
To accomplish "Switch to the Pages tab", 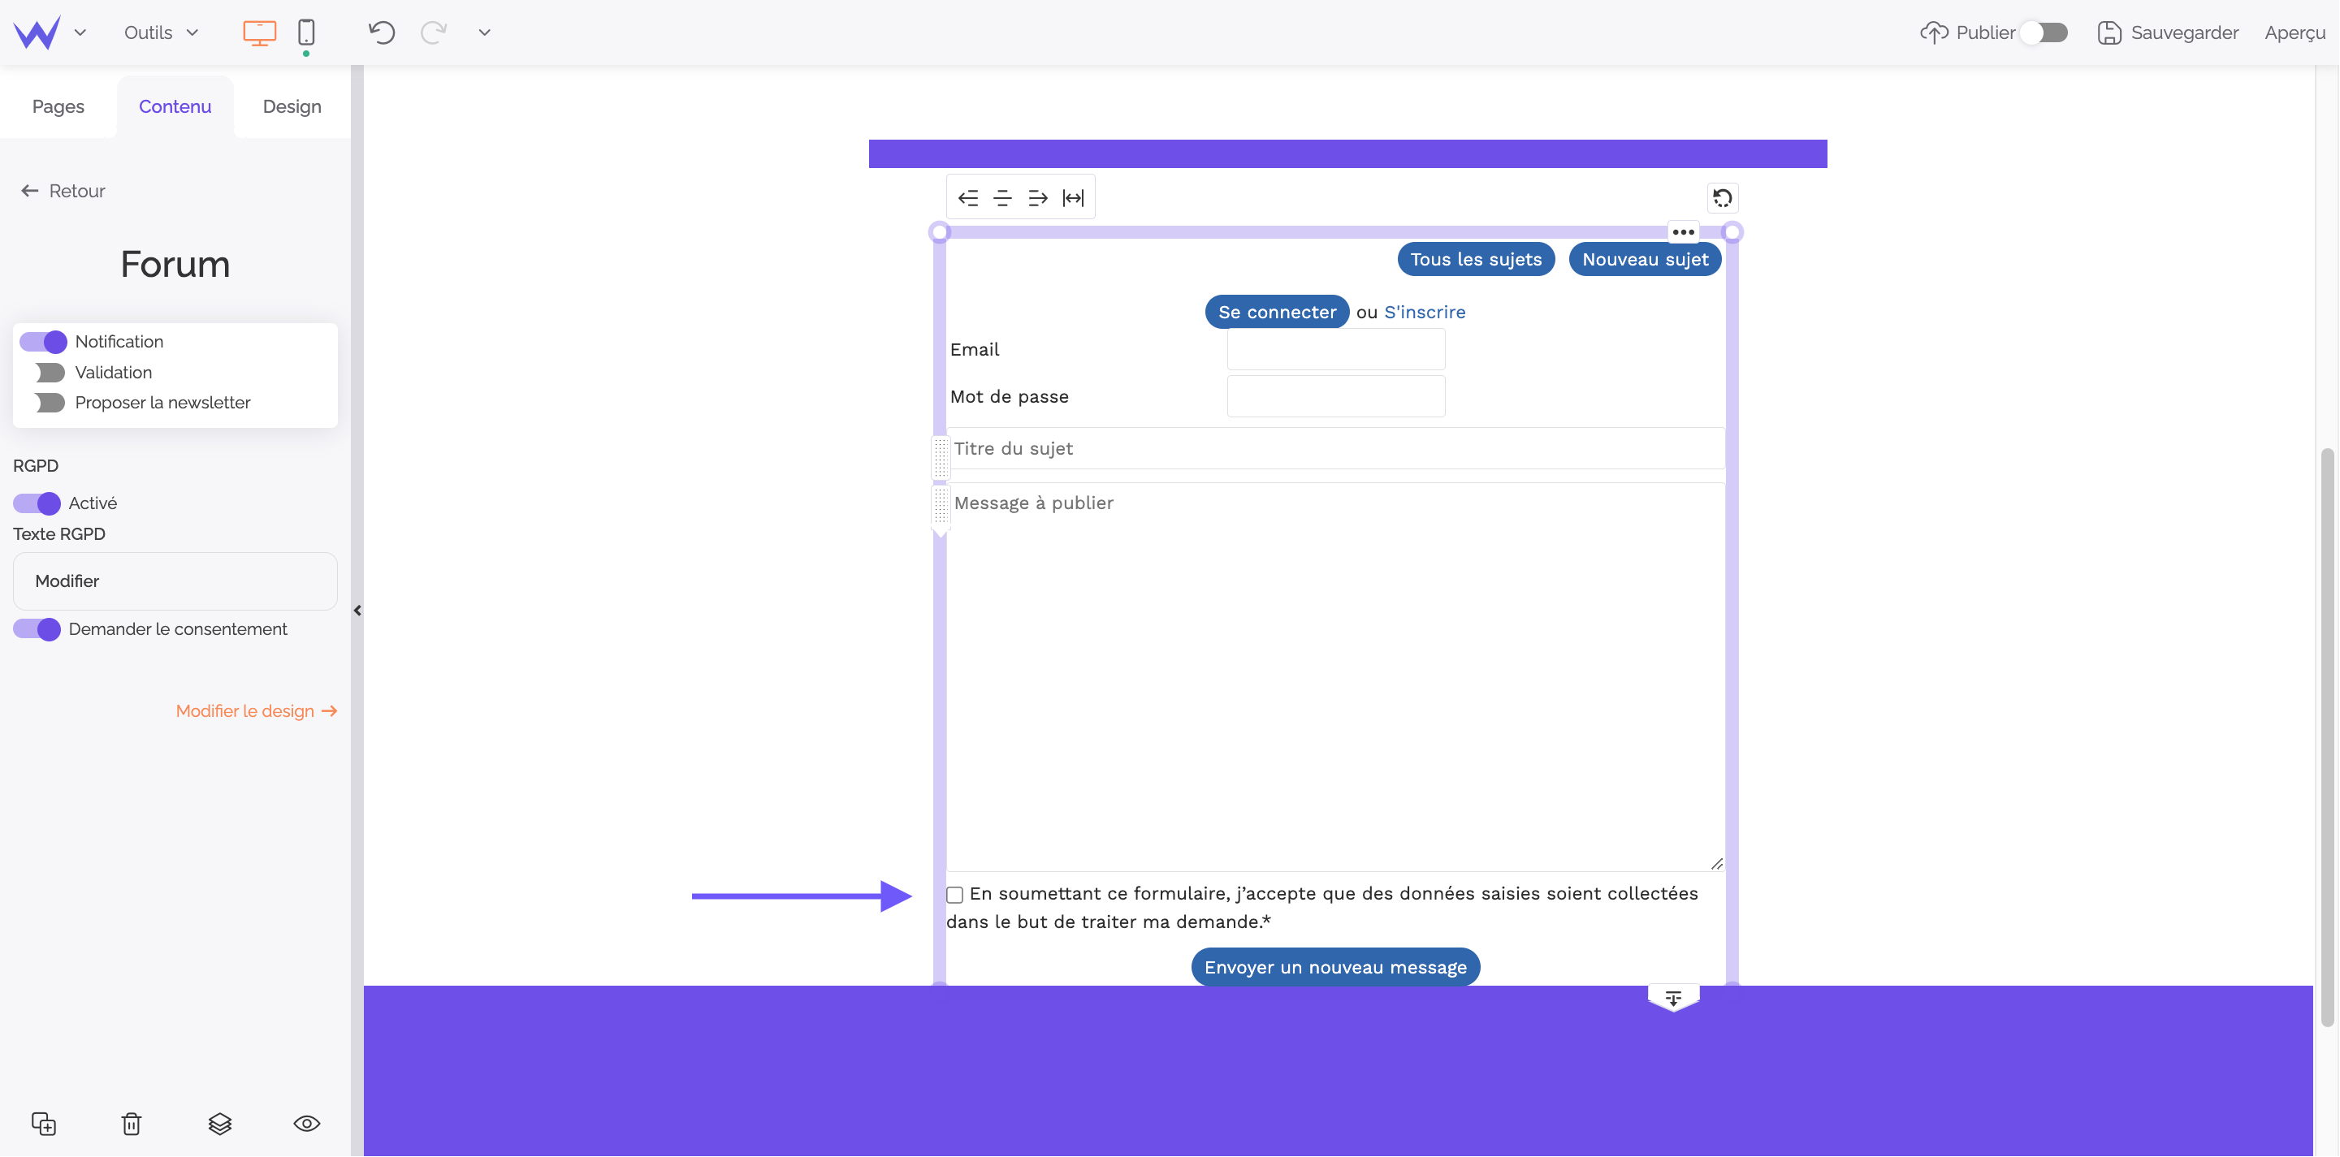I will tap(58, 106).
